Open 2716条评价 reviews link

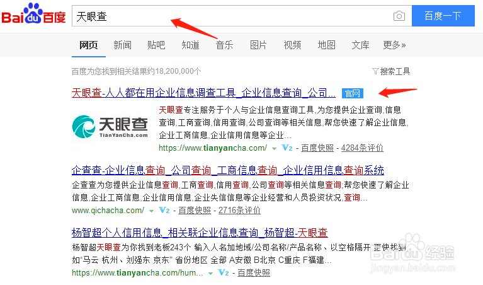(x=239, y=211)
